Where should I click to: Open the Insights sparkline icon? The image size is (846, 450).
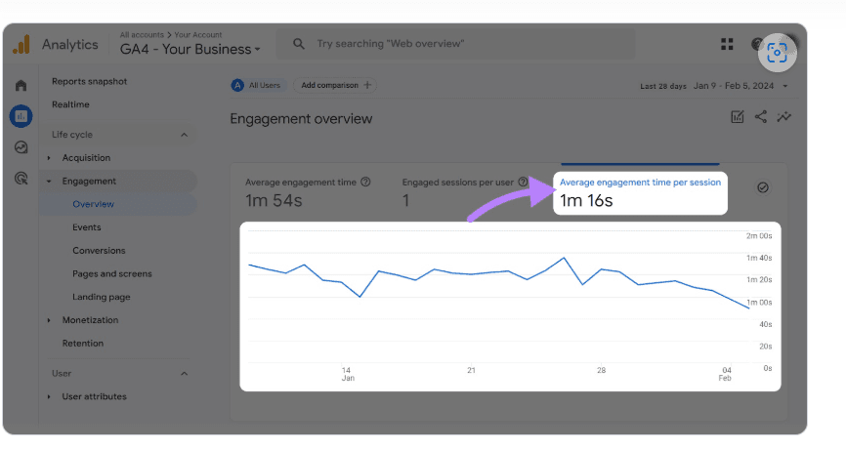pos(783,116)
